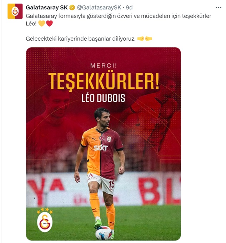Click the four-star Galatasaray crest in the poster
Image resolution: width=226 pixels, height=243 pixels.
(x=45, y=220)
